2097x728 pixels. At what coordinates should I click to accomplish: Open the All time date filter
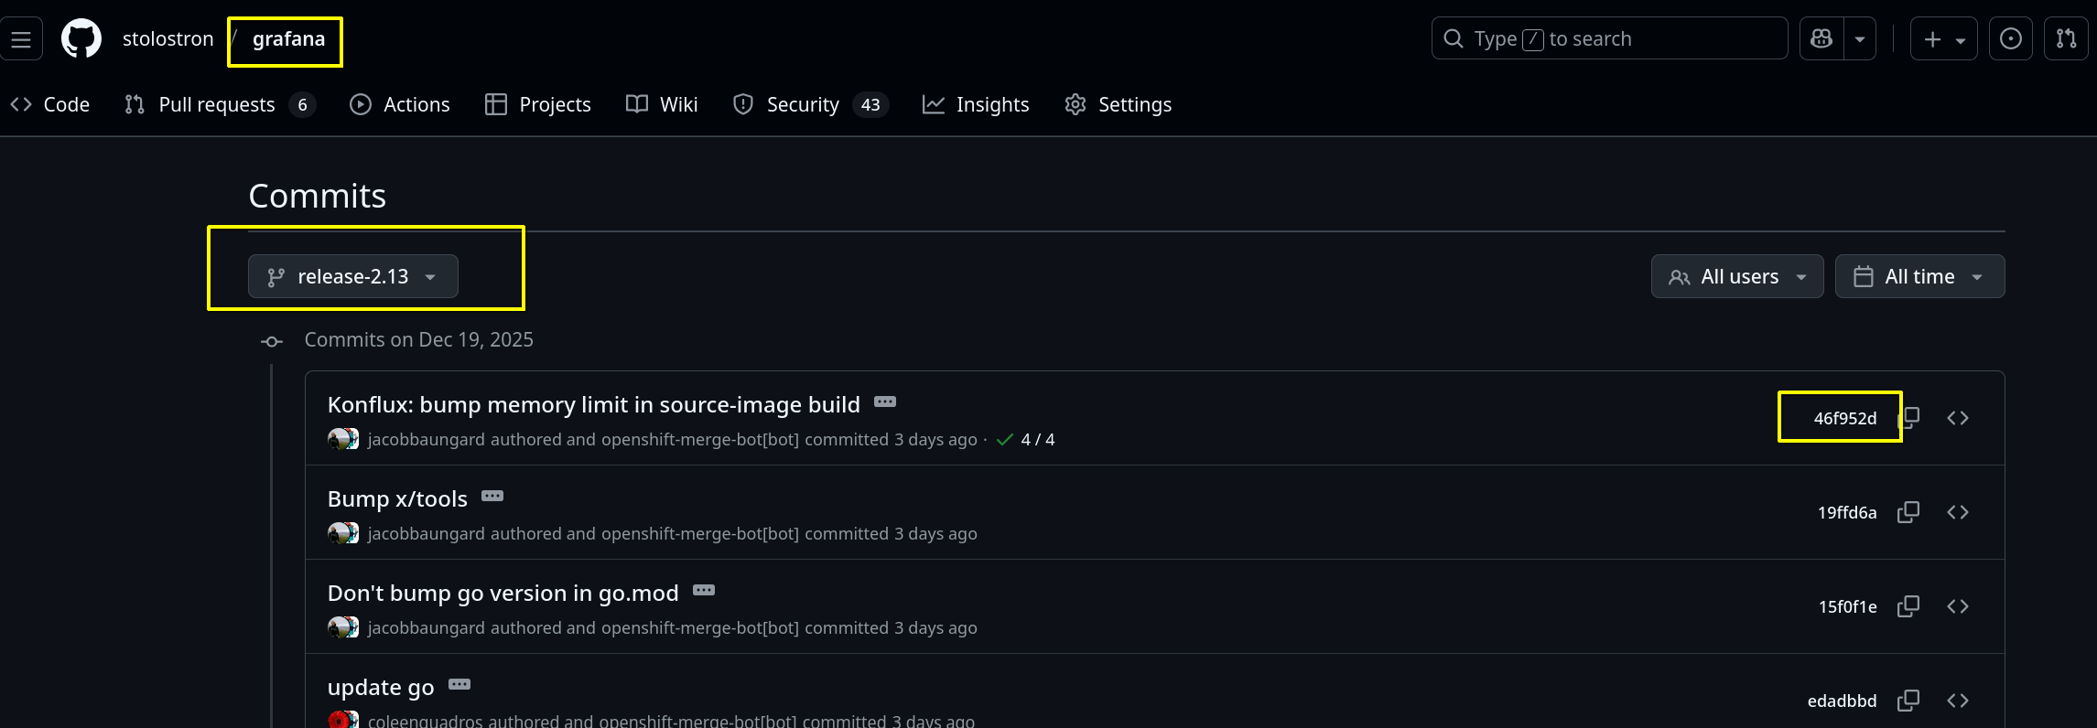coord(1919,276)
